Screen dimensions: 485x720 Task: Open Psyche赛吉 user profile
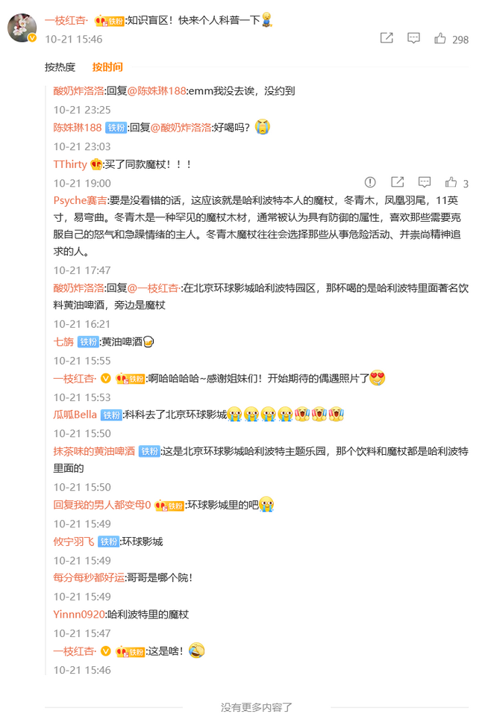tap(80, 201)
